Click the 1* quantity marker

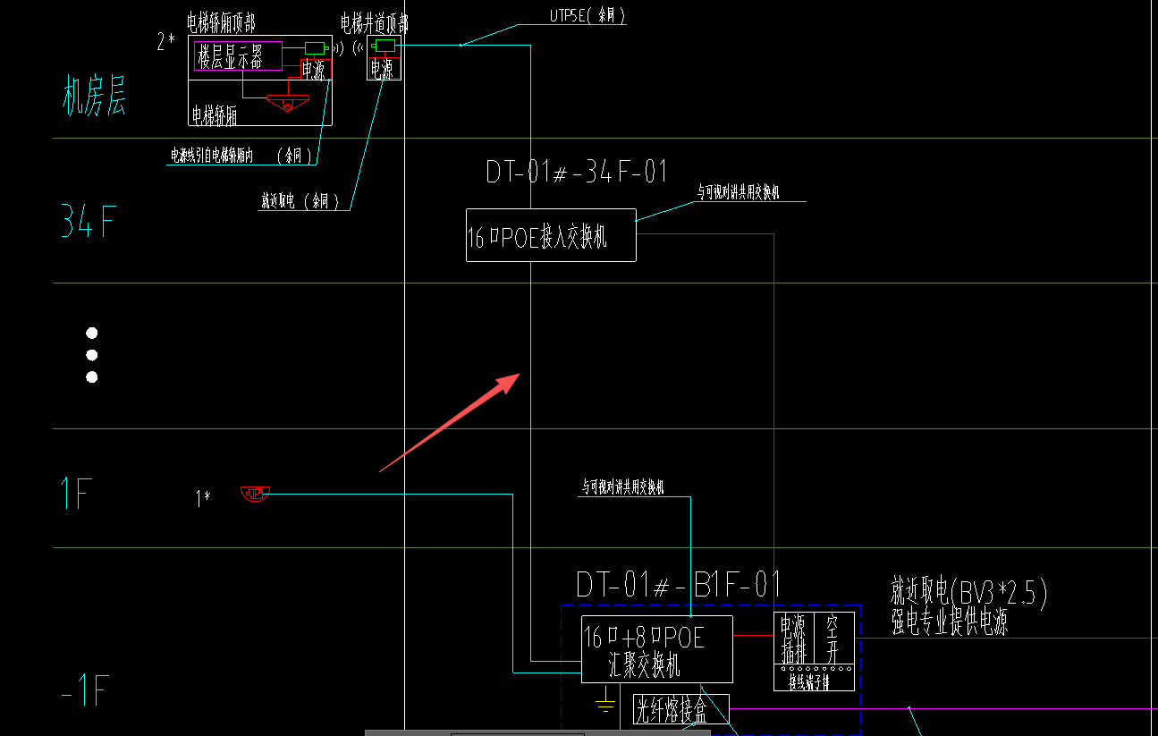[x=203, y=498]
